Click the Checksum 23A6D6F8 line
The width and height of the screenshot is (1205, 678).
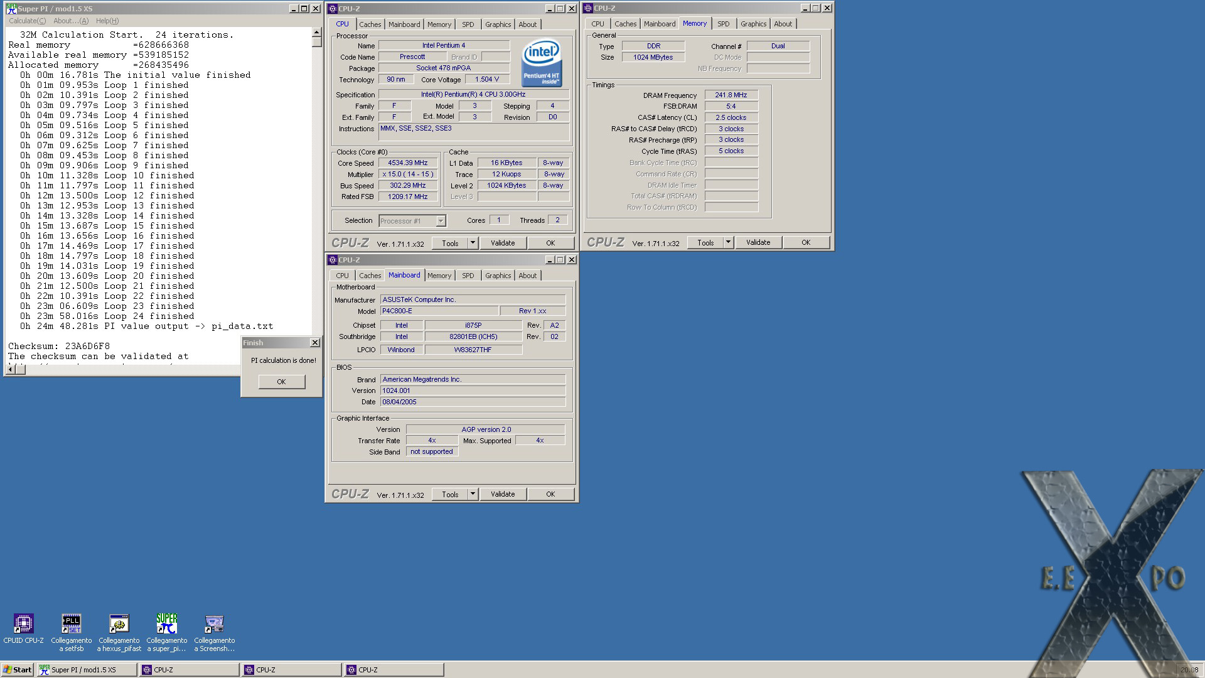(59, 347)
